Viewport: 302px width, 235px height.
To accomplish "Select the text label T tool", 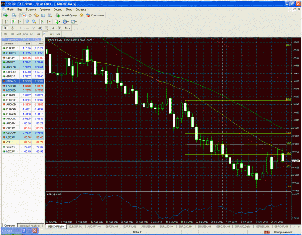I will click(60, 28).
